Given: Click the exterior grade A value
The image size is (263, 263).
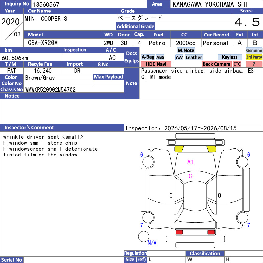Looking at the screenshot, I should [240, 43].
